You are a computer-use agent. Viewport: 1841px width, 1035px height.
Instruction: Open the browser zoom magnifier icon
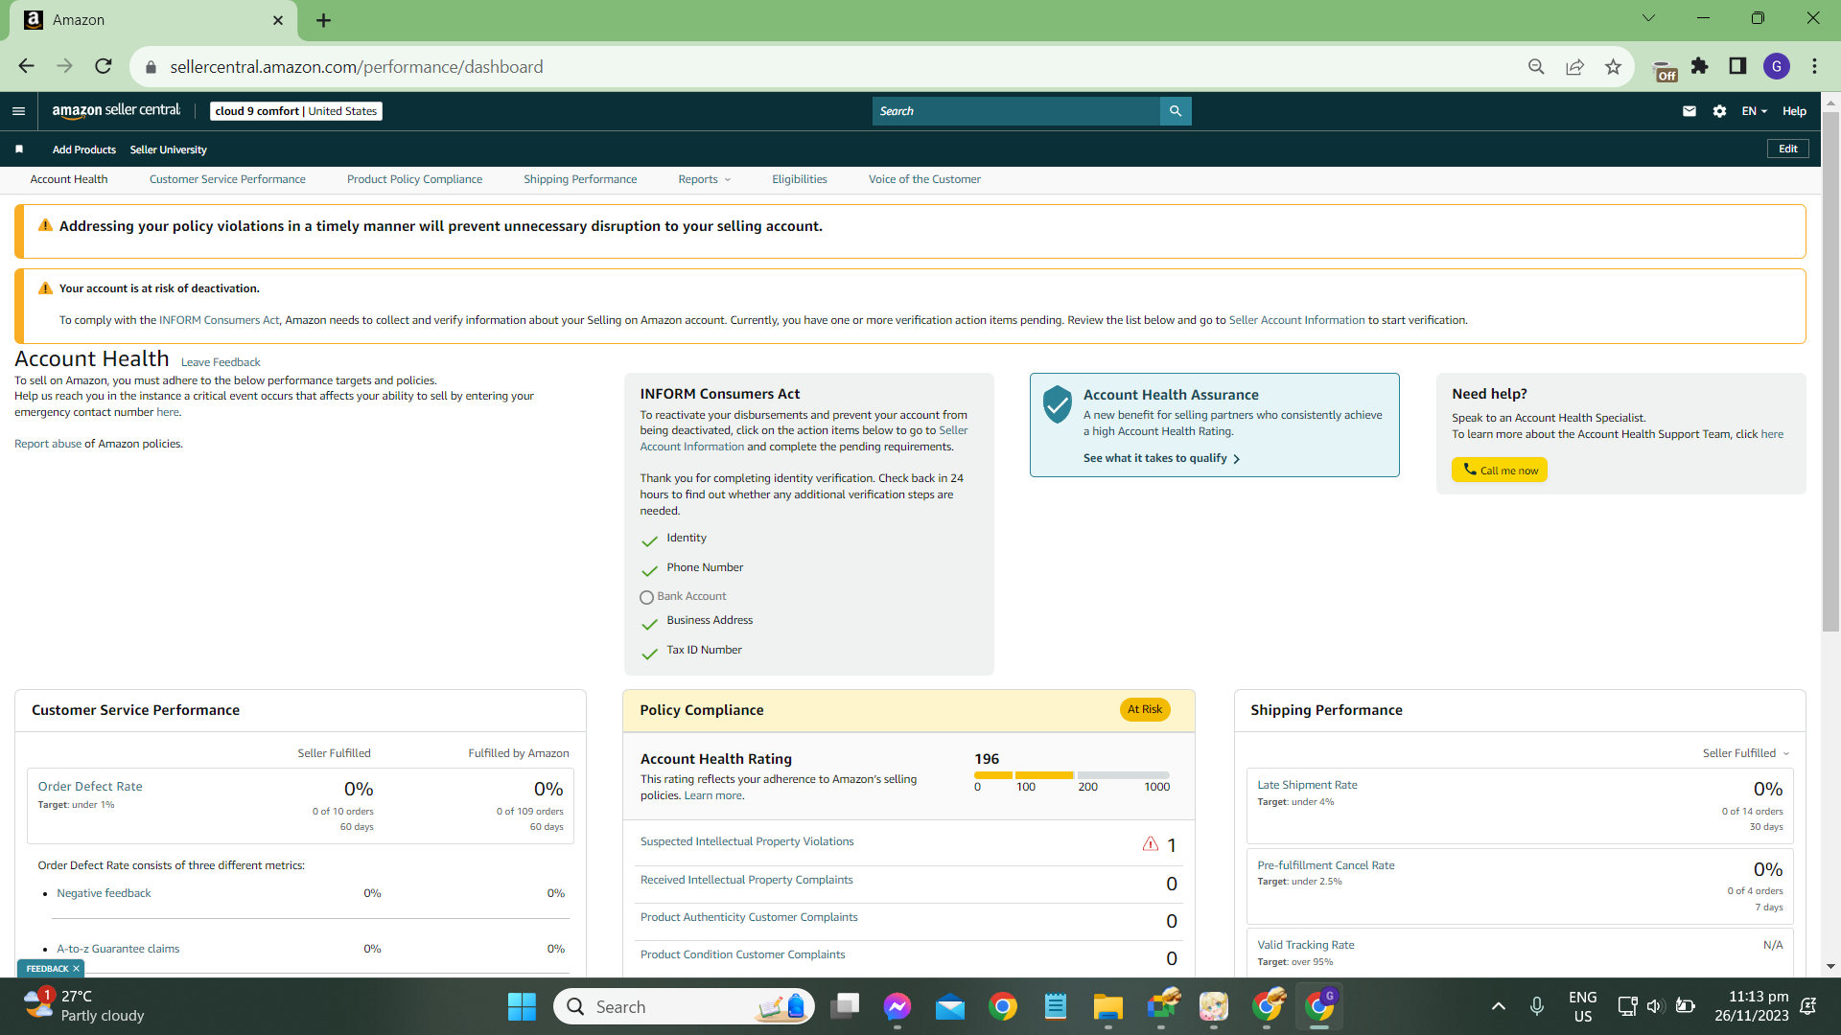tap(1536, 66)
